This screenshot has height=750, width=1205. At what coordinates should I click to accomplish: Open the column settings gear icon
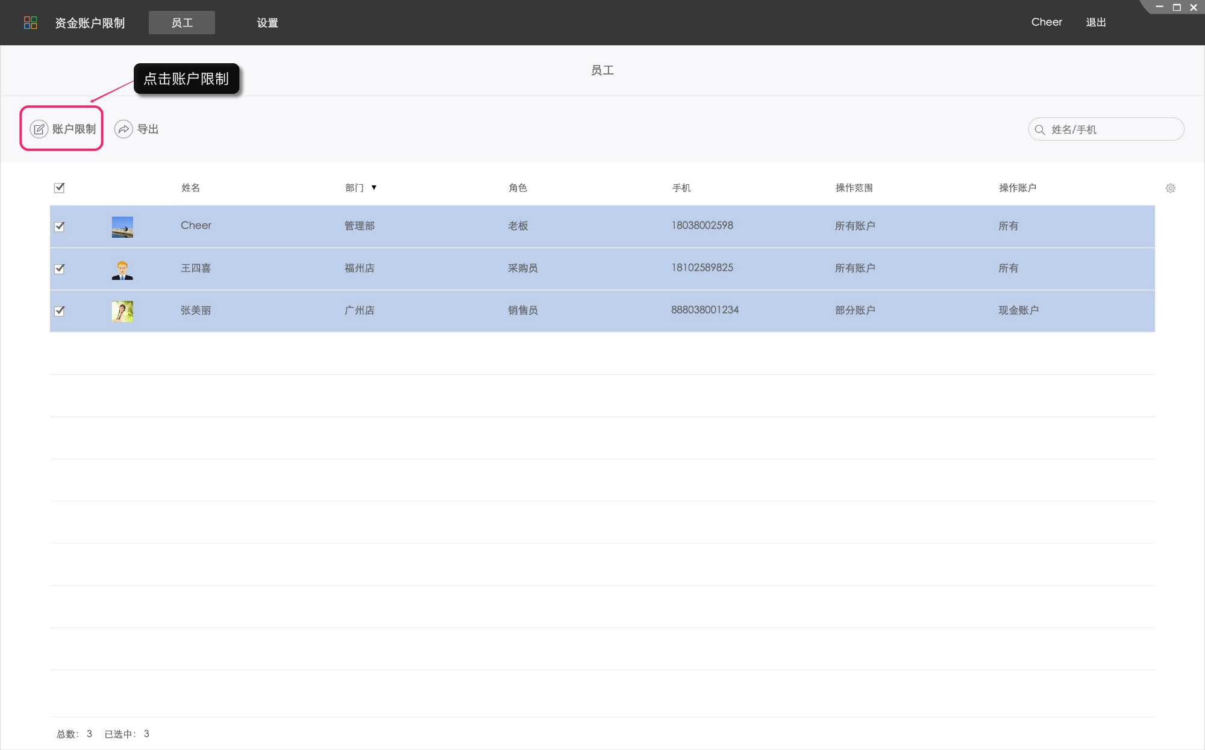click(1170, 188)
